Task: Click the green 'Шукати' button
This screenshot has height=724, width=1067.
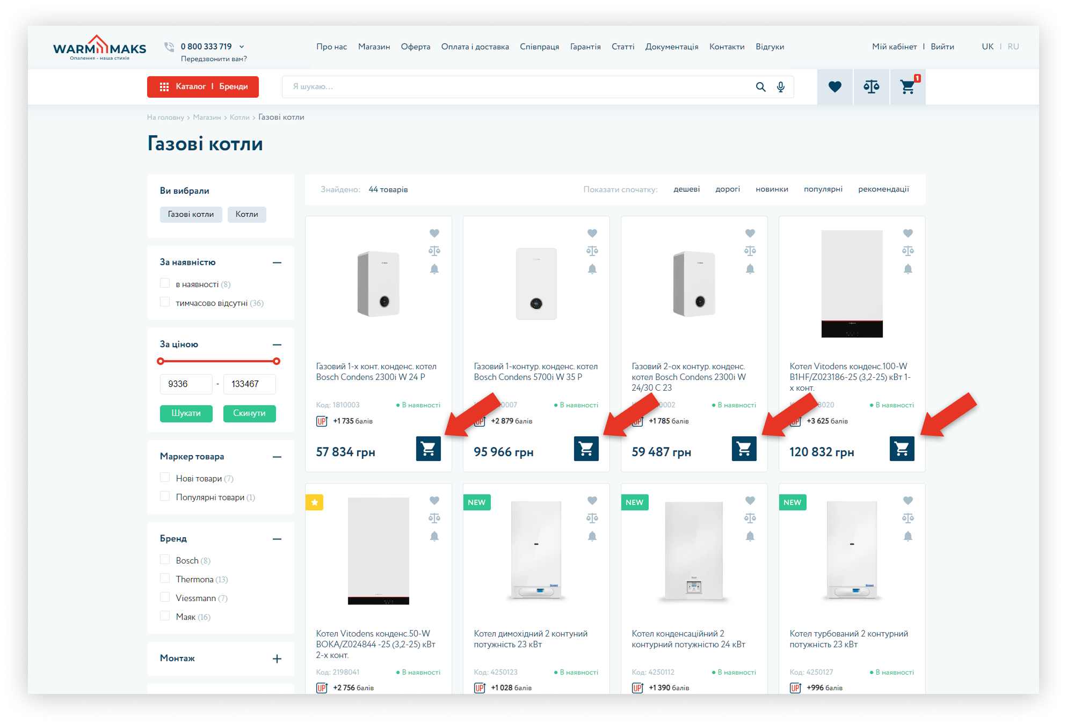Action: click(186, 413)
